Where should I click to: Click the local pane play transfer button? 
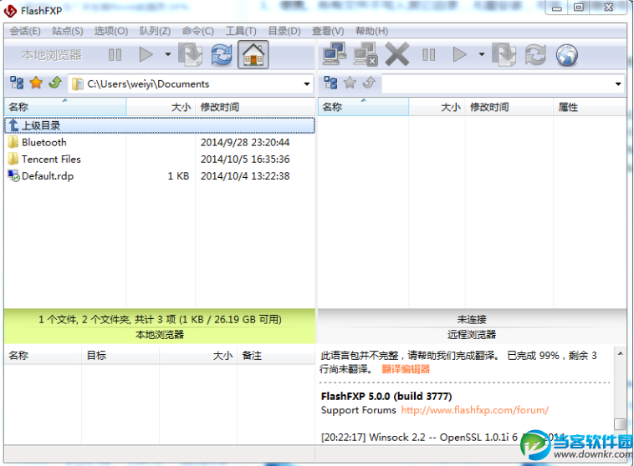[146, 54]
